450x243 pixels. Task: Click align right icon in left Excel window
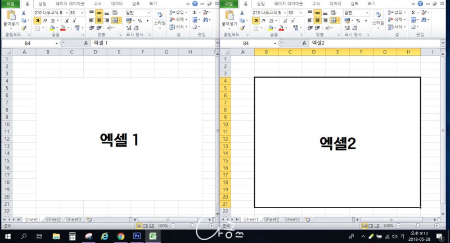107,20
